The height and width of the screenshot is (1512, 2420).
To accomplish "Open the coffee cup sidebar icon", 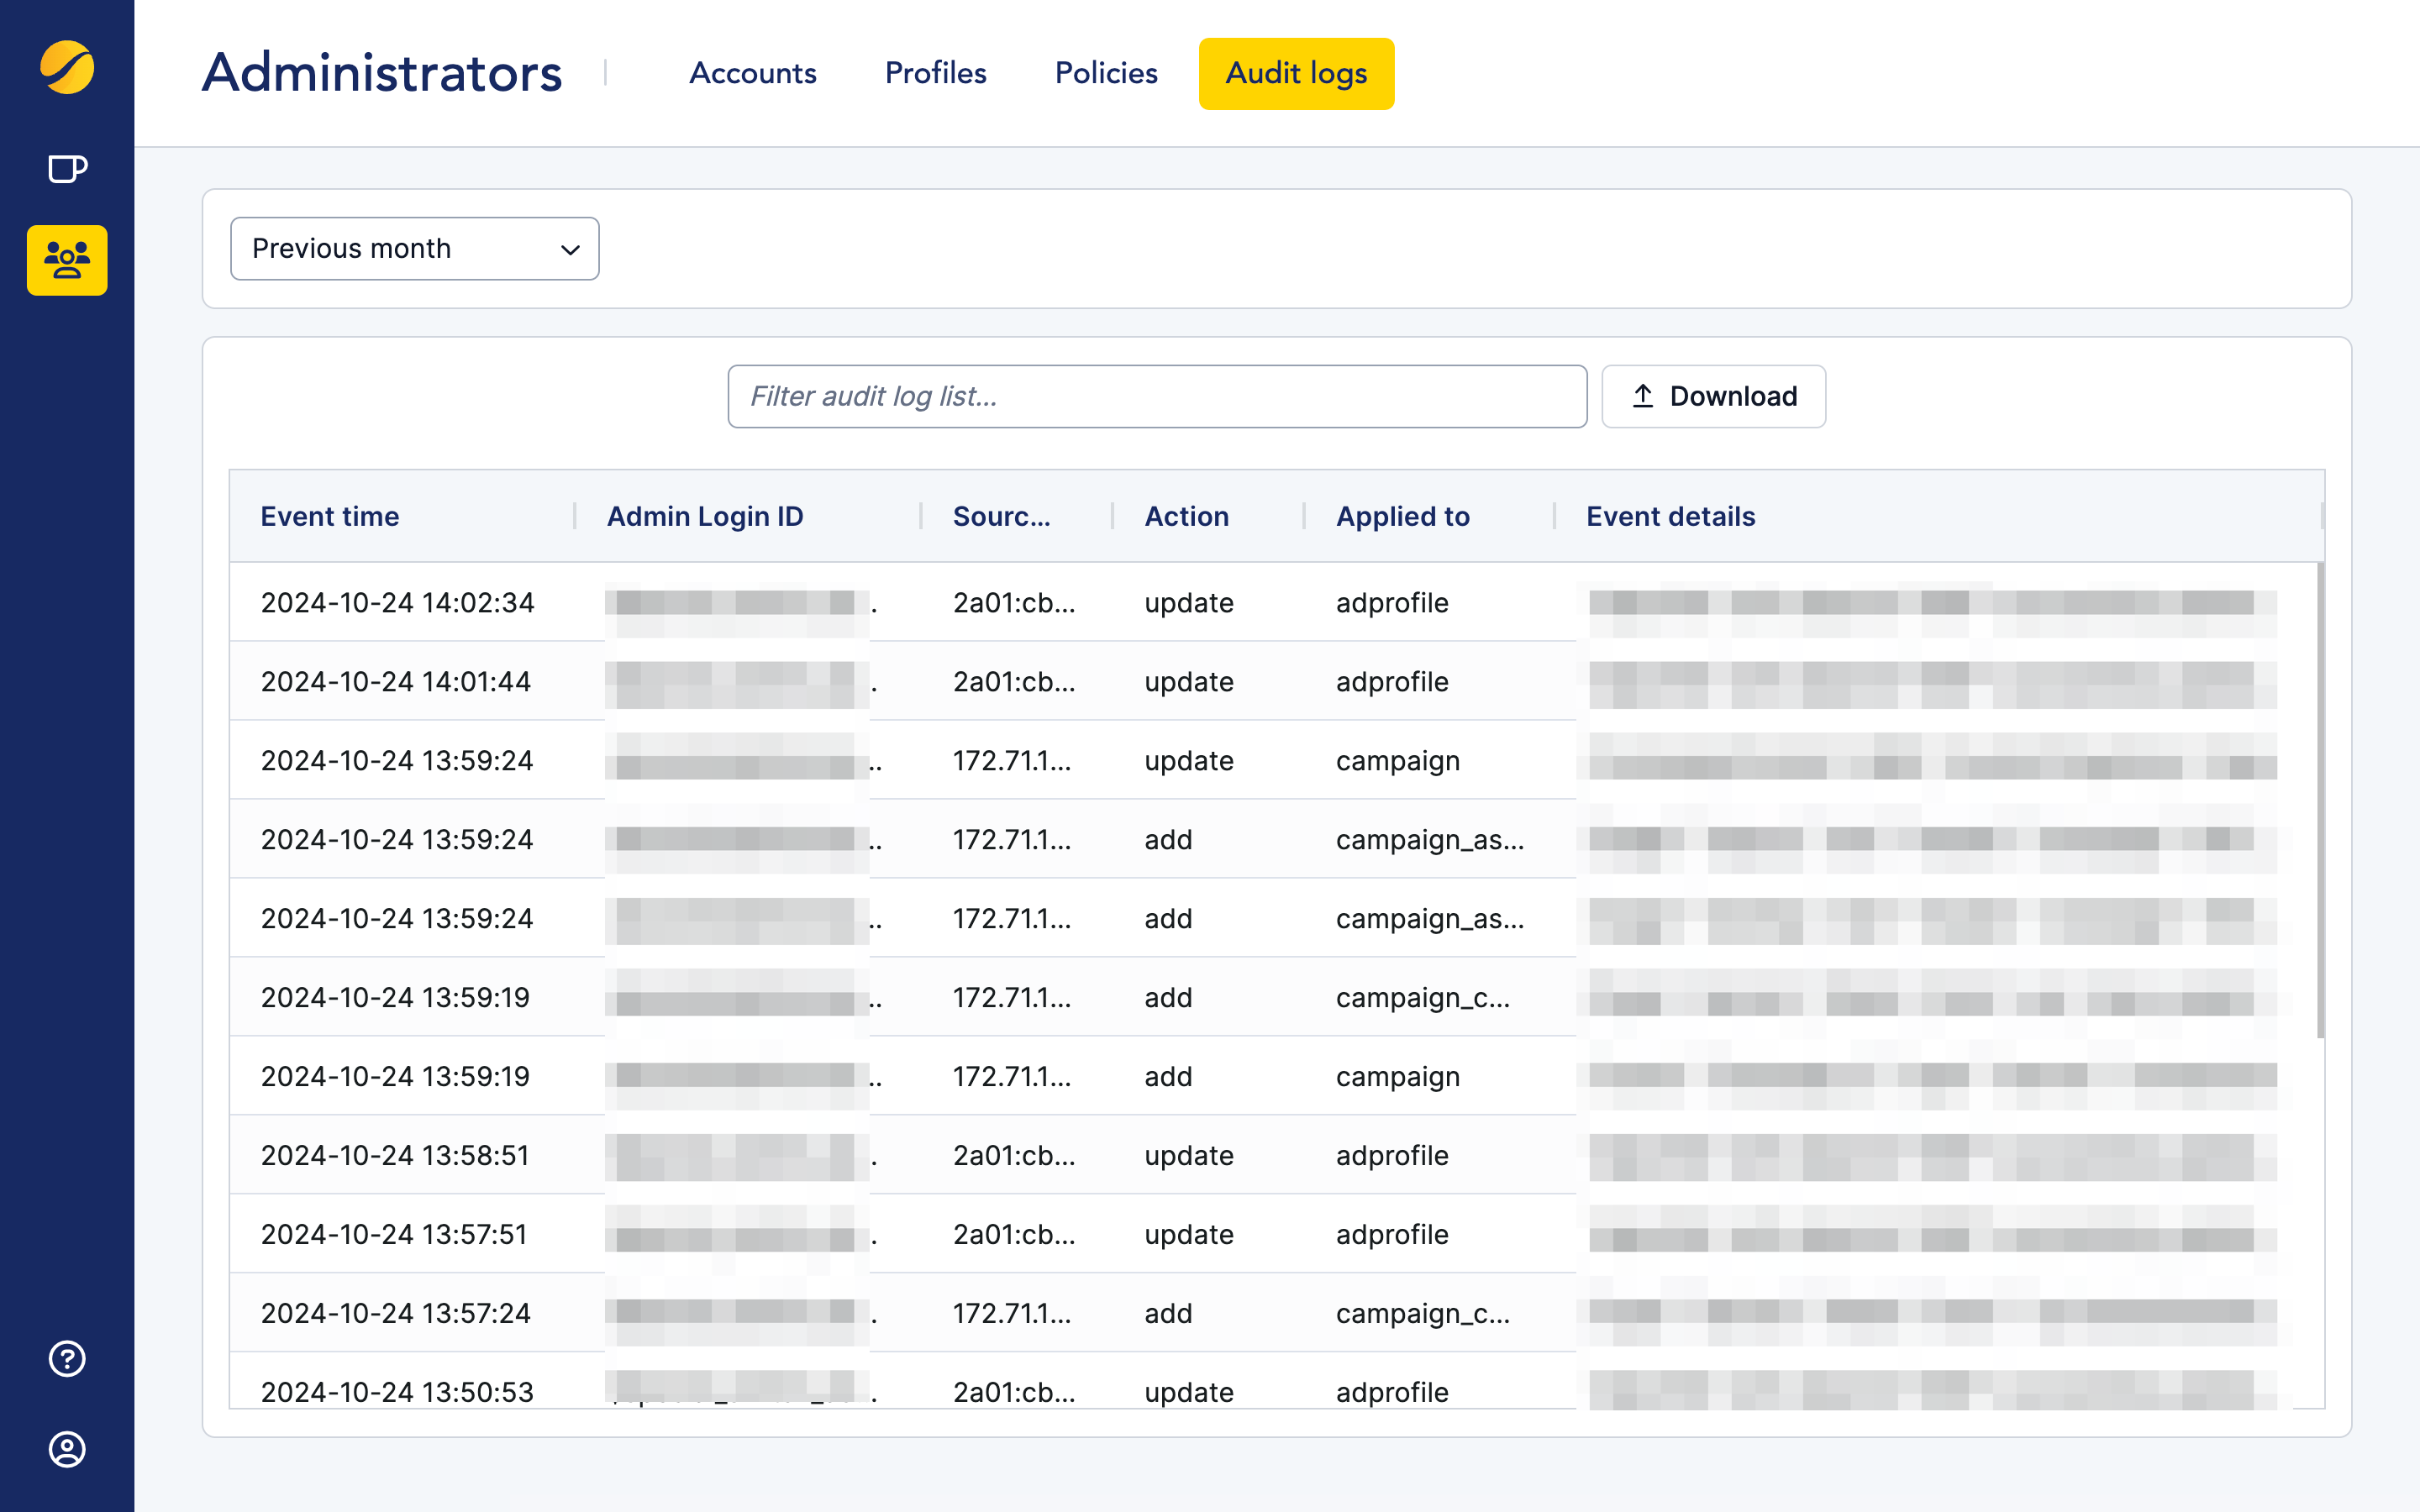I will 67,169.
